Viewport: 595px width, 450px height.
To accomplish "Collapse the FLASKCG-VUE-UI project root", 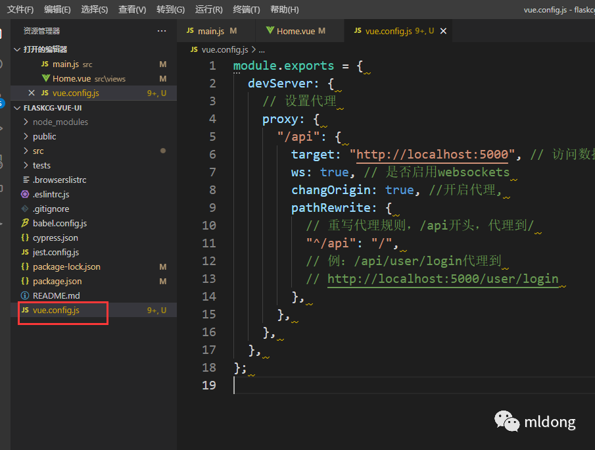I will [x=17, y=107].
